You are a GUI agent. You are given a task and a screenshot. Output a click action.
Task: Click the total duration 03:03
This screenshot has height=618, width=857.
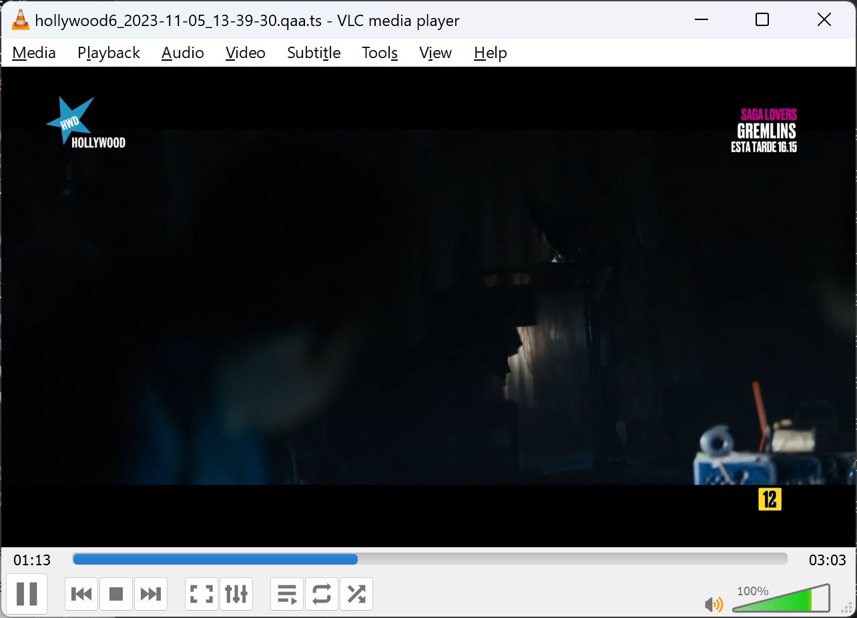[x=828, y=560]
